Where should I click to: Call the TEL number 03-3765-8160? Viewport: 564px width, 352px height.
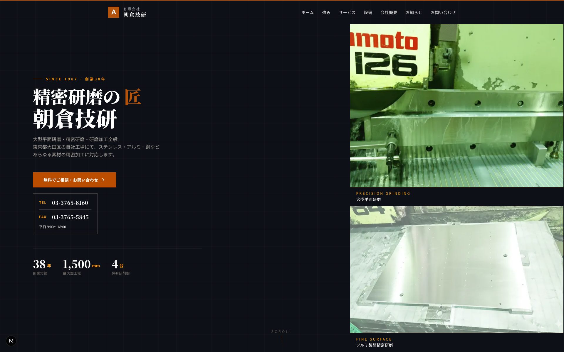[70, 203]
